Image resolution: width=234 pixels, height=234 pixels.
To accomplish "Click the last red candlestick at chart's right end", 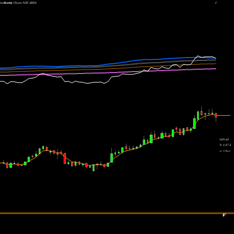I will (216, 115).
